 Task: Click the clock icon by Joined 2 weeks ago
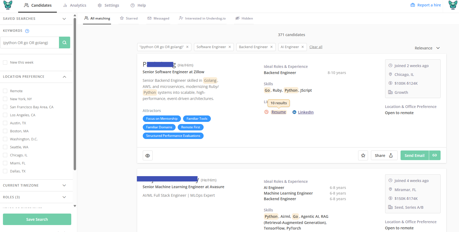390,65
